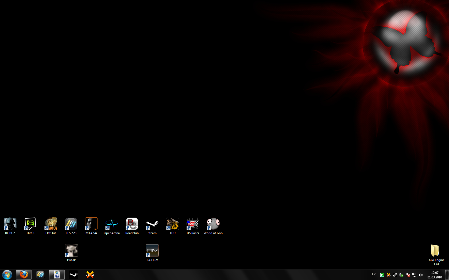Image resolution: width=449 pixels, height=280 pixels.
Task: Select the TDU game icon
Action: pyautogui.click(x=173, y=226)
